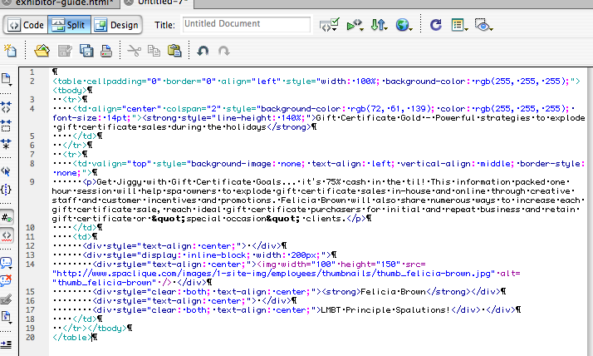
Task: Open the Visual Aids eye menu
Action: (484, 25)
